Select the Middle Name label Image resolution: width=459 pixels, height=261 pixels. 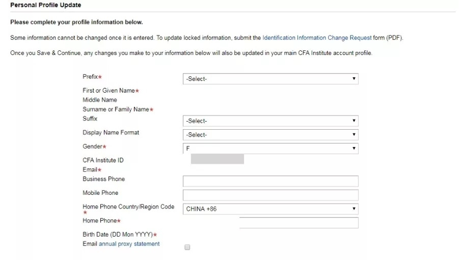pyautogui.click(x=100, y=100)
